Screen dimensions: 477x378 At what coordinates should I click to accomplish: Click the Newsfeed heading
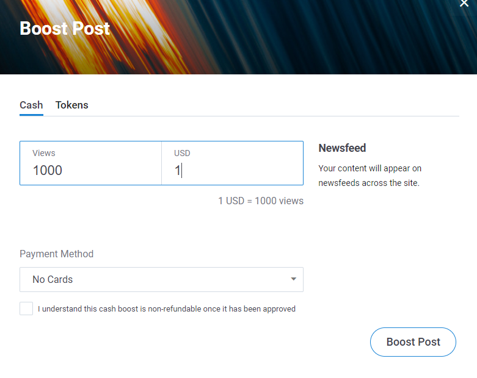click(342, 148)
